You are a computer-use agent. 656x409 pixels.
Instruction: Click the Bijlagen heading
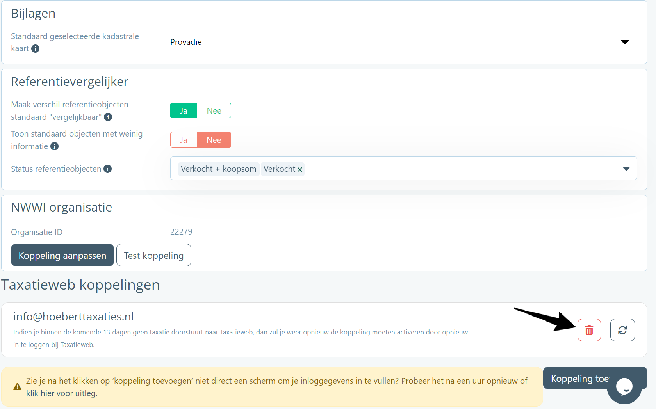pyautogui.click(x=33, y=13)
